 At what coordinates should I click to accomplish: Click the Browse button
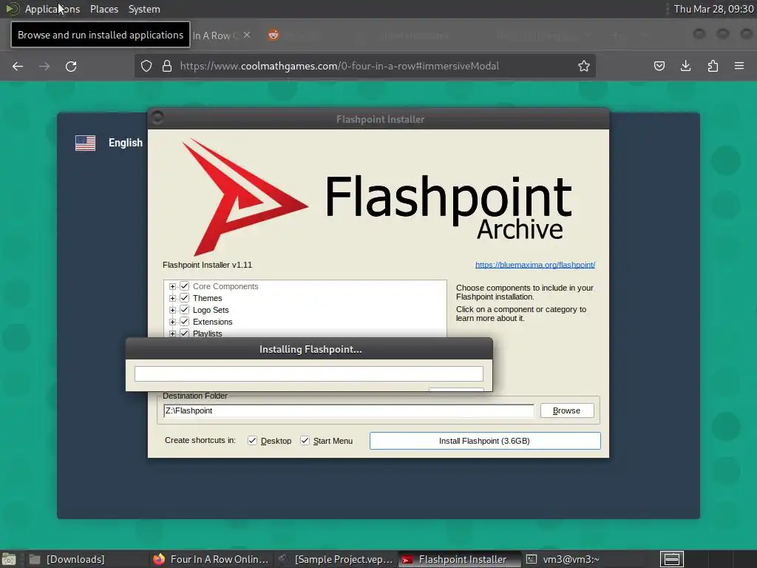(x=567, y=410)
